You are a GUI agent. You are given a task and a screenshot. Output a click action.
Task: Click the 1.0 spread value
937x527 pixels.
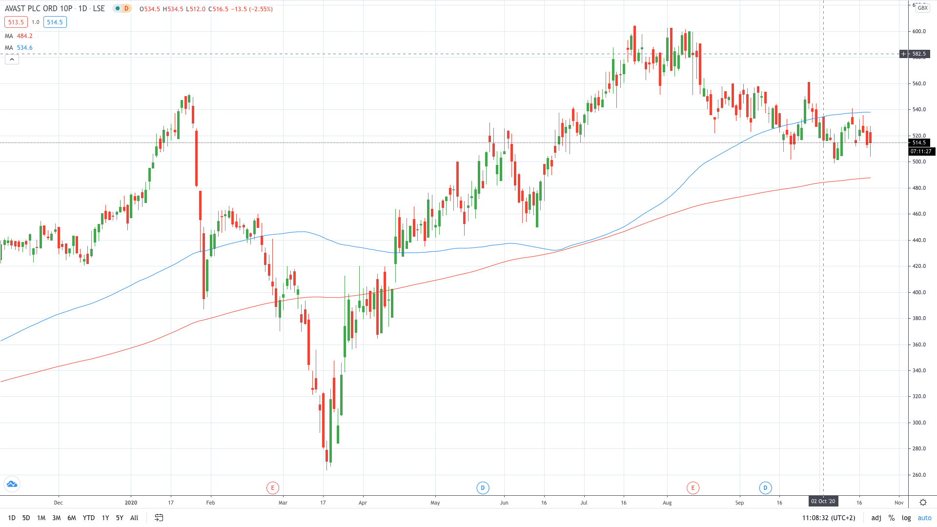(36, 22)
